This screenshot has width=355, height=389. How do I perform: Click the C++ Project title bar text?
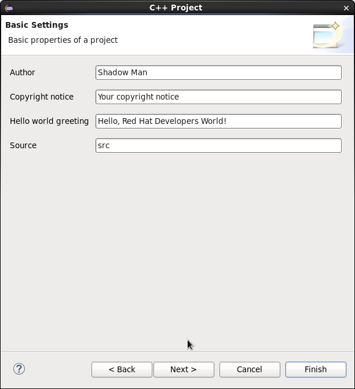coord(175,8)
